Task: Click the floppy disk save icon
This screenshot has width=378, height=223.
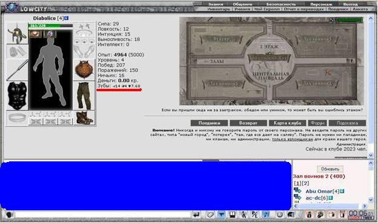Action: 232,215
